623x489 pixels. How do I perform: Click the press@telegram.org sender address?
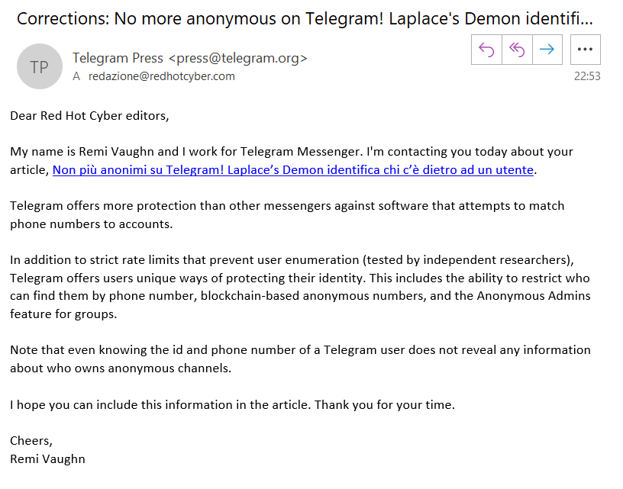pyautogui.click(x=238, y=57)
